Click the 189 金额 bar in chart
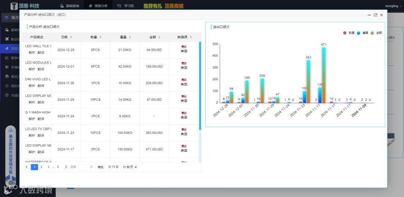This screenshot has width=404, height=197. (247, 92)
